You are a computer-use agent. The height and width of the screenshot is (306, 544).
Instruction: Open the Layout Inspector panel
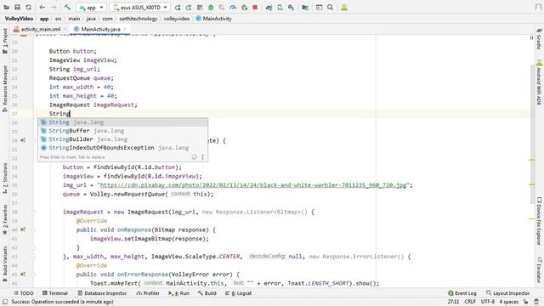(x=508, y=293)
